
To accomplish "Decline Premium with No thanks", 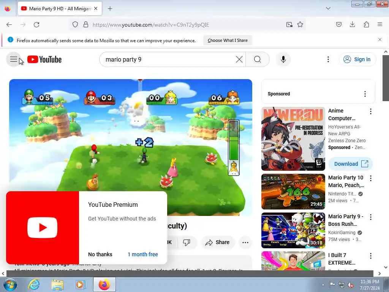I will (x=100, y=254).
